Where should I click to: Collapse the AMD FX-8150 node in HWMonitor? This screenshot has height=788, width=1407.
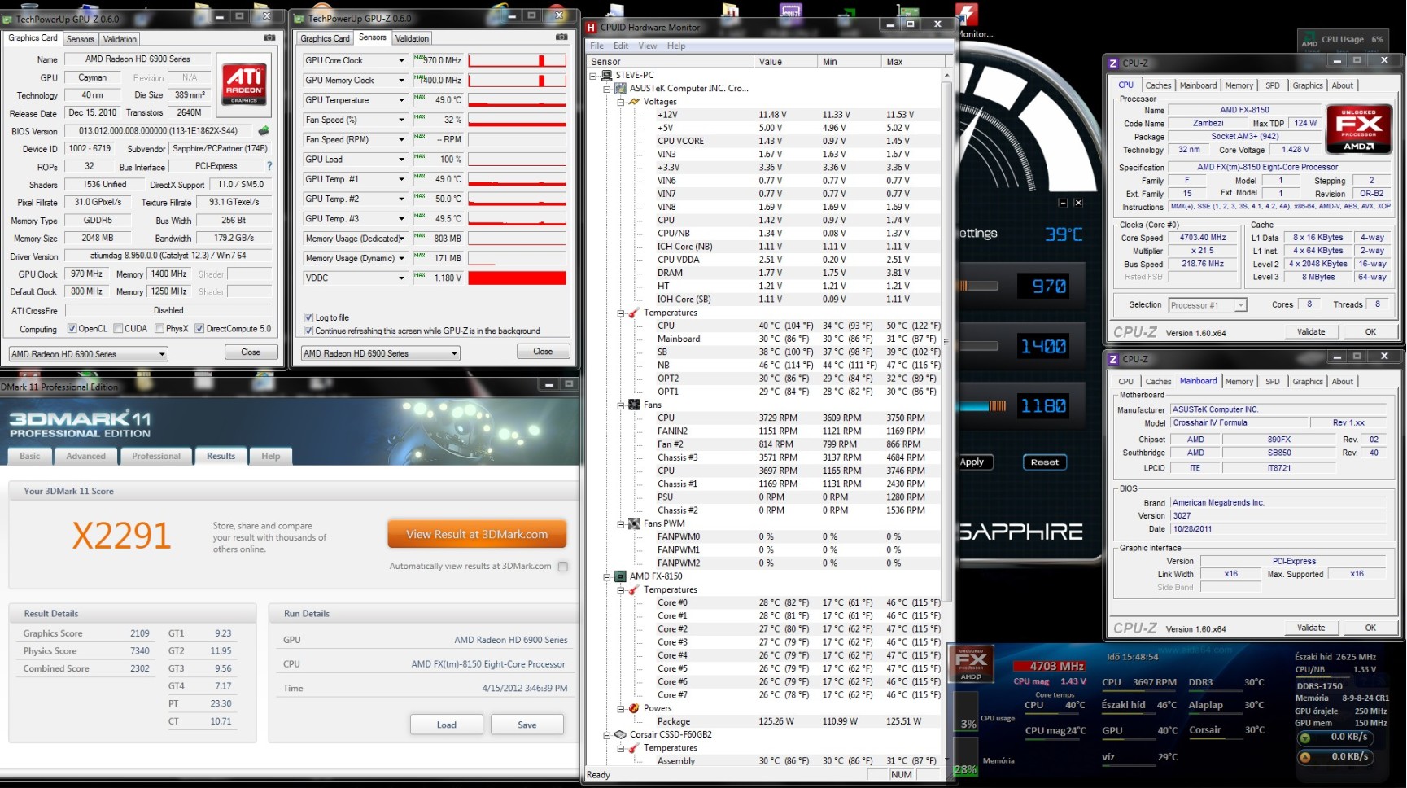606,576
